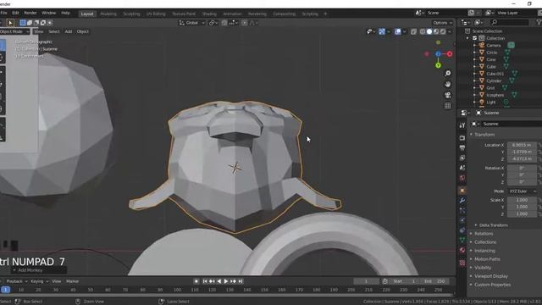Open the Physics properties tab icon

[462, 220]
